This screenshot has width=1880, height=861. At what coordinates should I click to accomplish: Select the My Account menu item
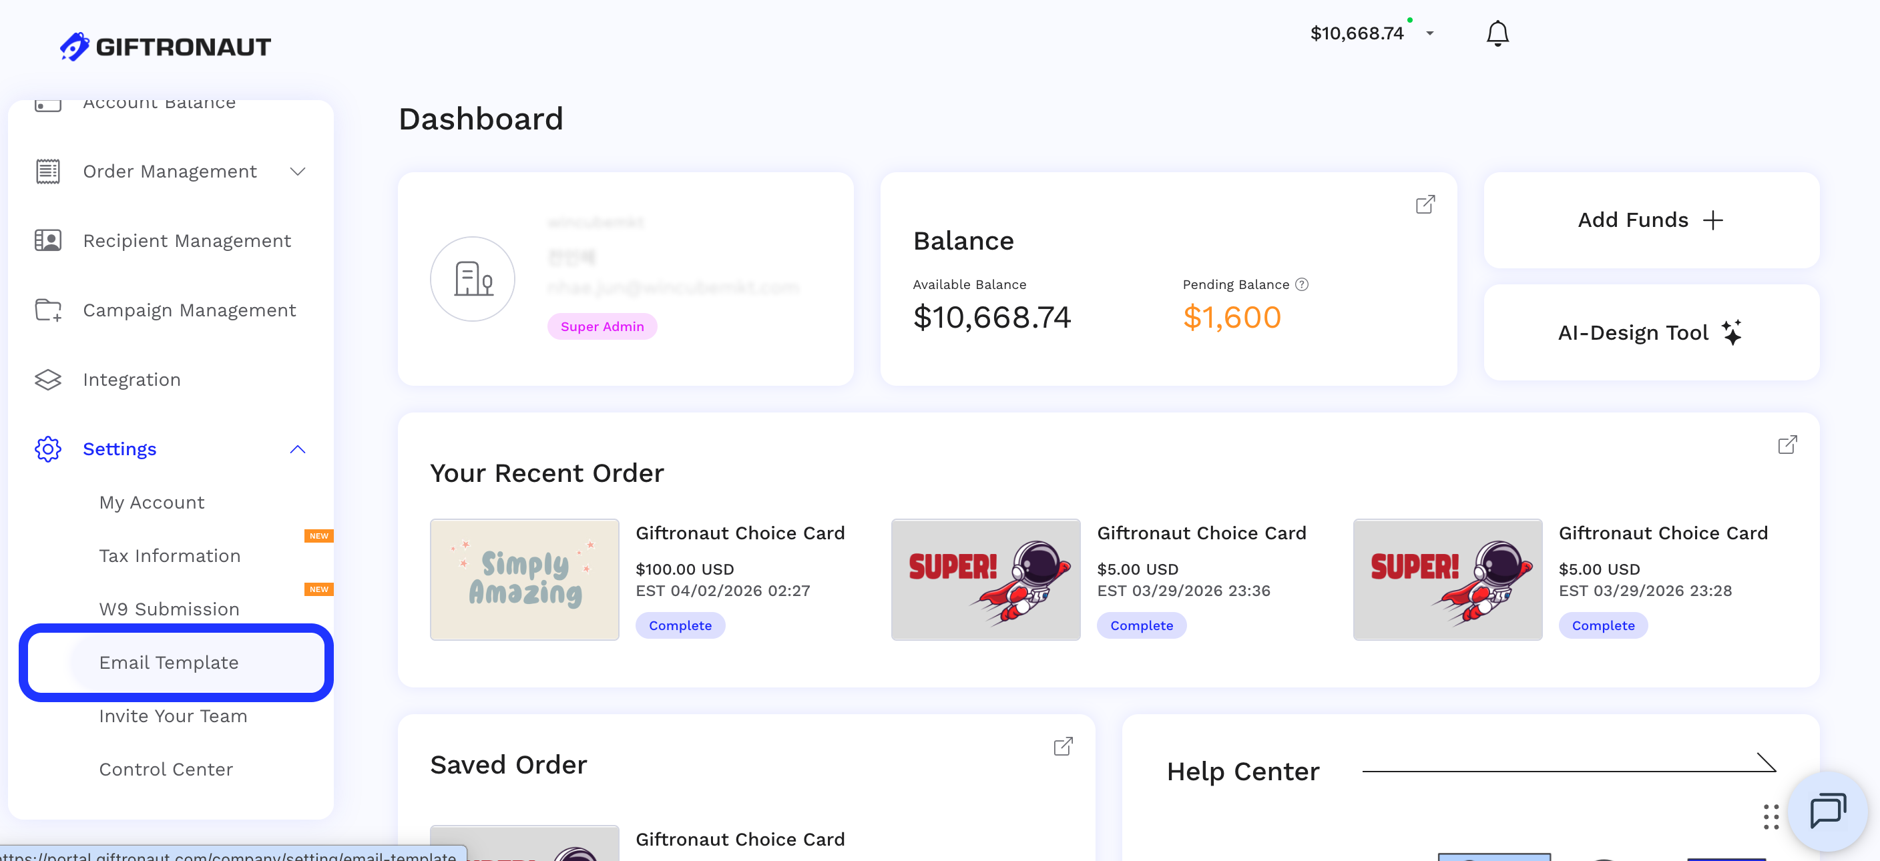click(x=151, y=502)
